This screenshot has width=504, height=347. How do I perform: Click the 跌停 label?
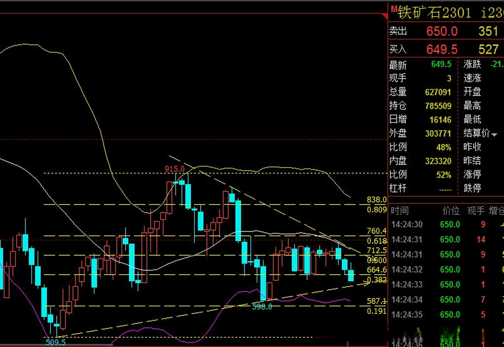pos(472,188)
